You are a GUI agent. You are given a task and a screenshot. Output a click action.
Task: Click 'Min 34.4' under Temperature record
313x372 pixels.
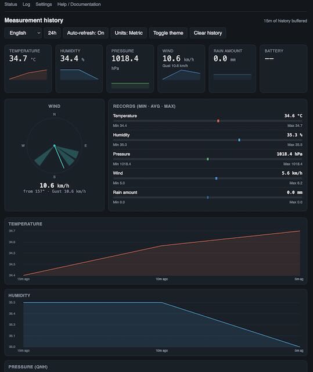point(120,126)
